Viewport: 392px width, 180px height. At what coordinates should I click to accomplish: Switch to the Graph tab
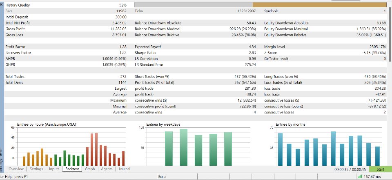coord(90,169)
